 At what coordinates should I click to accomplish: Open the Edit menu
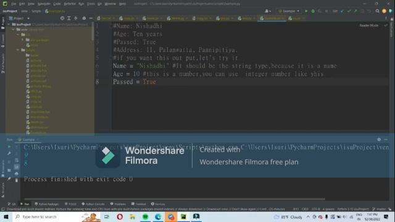(x=22, y=4)
